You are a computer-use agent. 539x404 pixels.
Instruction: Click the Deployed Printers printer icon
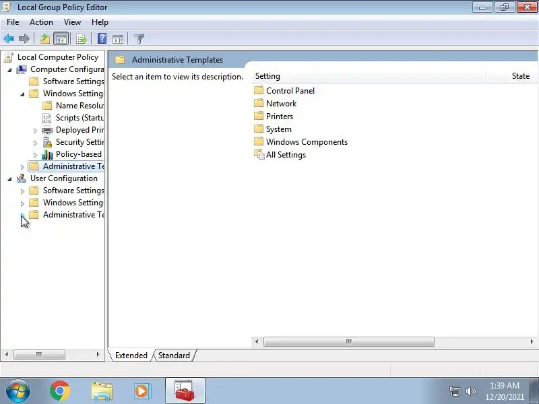[46, 130]
